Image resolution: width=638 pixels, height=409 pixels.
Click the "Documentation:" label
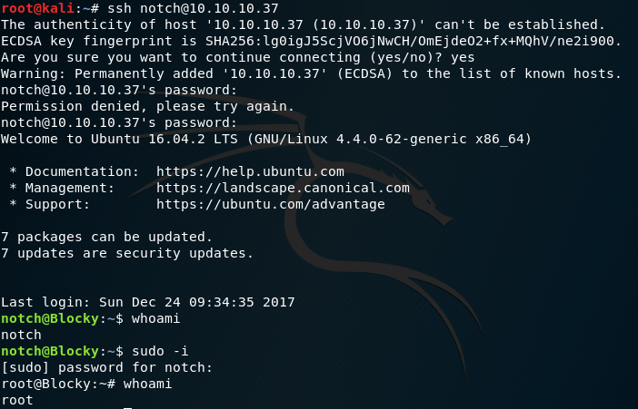coord(77,171)
